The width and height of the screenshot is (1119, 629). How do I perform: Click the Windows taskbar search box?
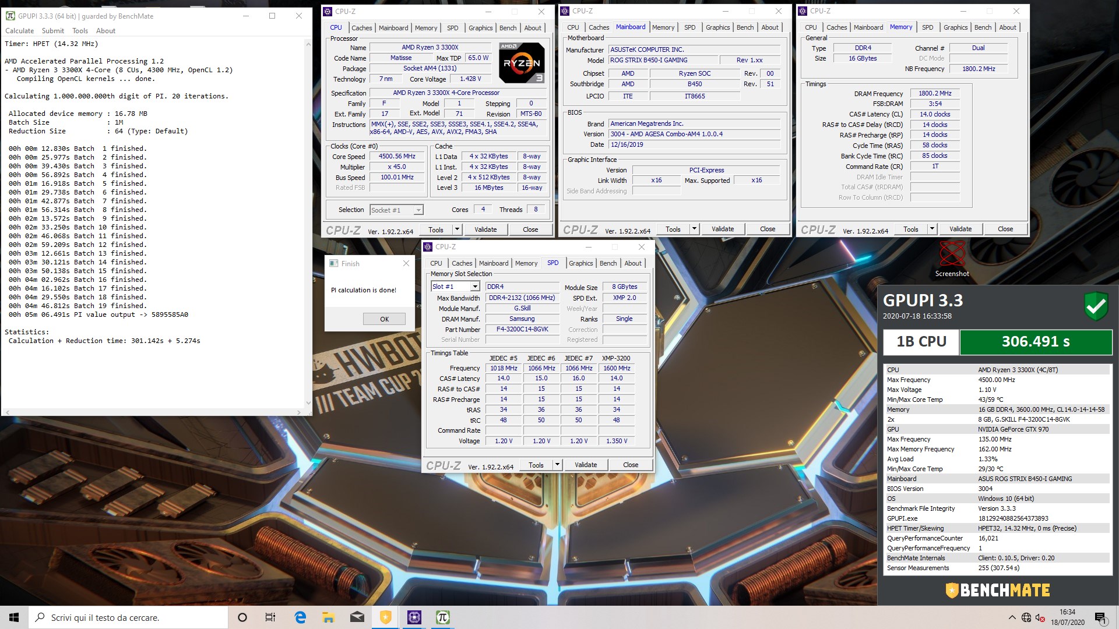[x=128, y=617]
